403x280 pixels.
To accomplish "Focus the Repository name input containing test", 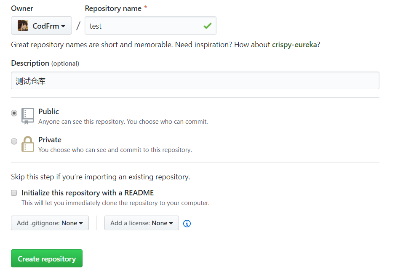I will (x=143, y=26).
